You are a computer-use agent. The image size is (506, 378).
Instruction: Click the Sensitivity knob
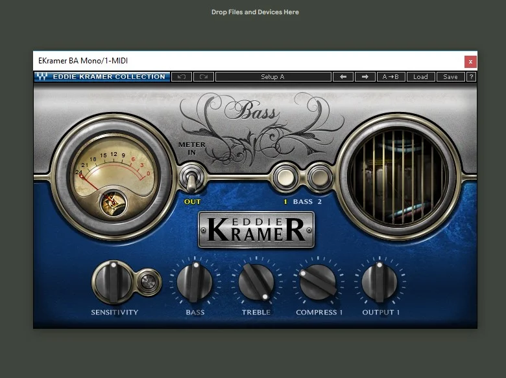click(114, 282)
